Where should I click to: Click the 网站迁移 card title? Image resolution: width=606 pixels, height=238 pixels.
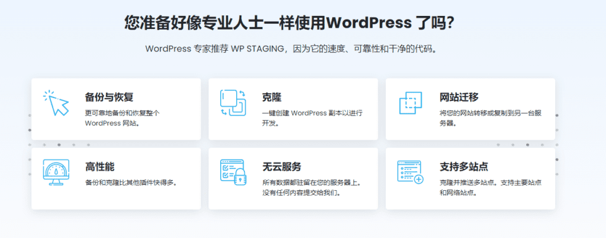pos(459,97)
